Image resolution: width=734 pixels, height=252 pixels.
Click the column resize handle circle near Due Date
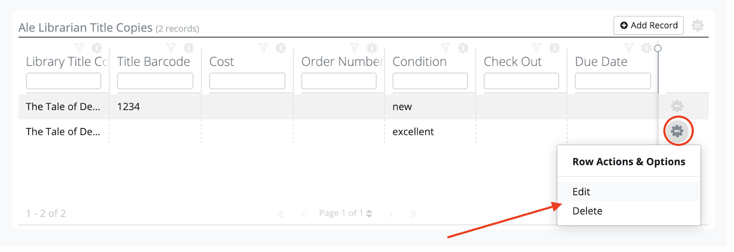[x=658, y=48]
